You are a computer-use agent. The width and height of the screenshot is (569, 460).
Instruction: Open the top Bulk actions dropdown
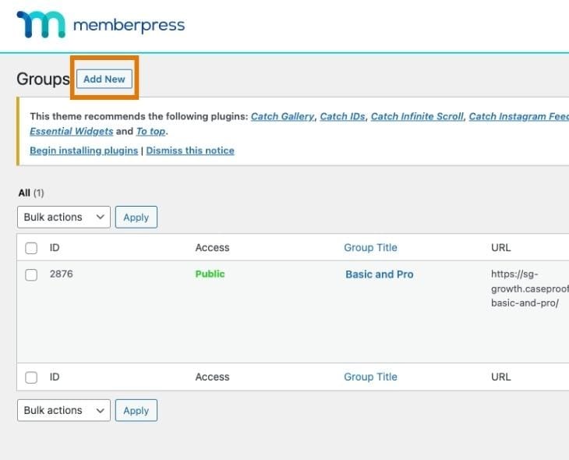click(x=63, y=217)
